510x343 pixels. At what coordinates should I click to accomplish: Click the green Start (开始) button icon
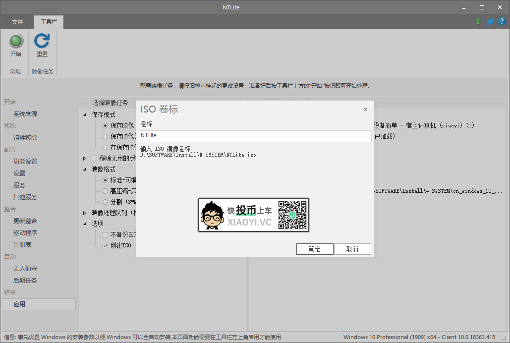pyautogui.click(x=16, y=41)
